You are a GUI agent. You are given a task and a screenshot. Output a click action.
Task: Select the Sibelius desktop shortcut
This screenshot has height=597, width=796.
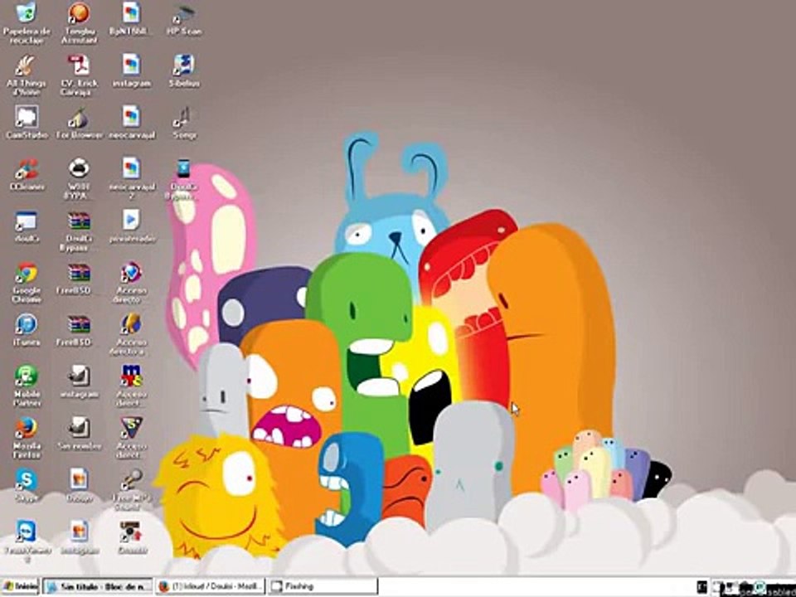point(184,70)
